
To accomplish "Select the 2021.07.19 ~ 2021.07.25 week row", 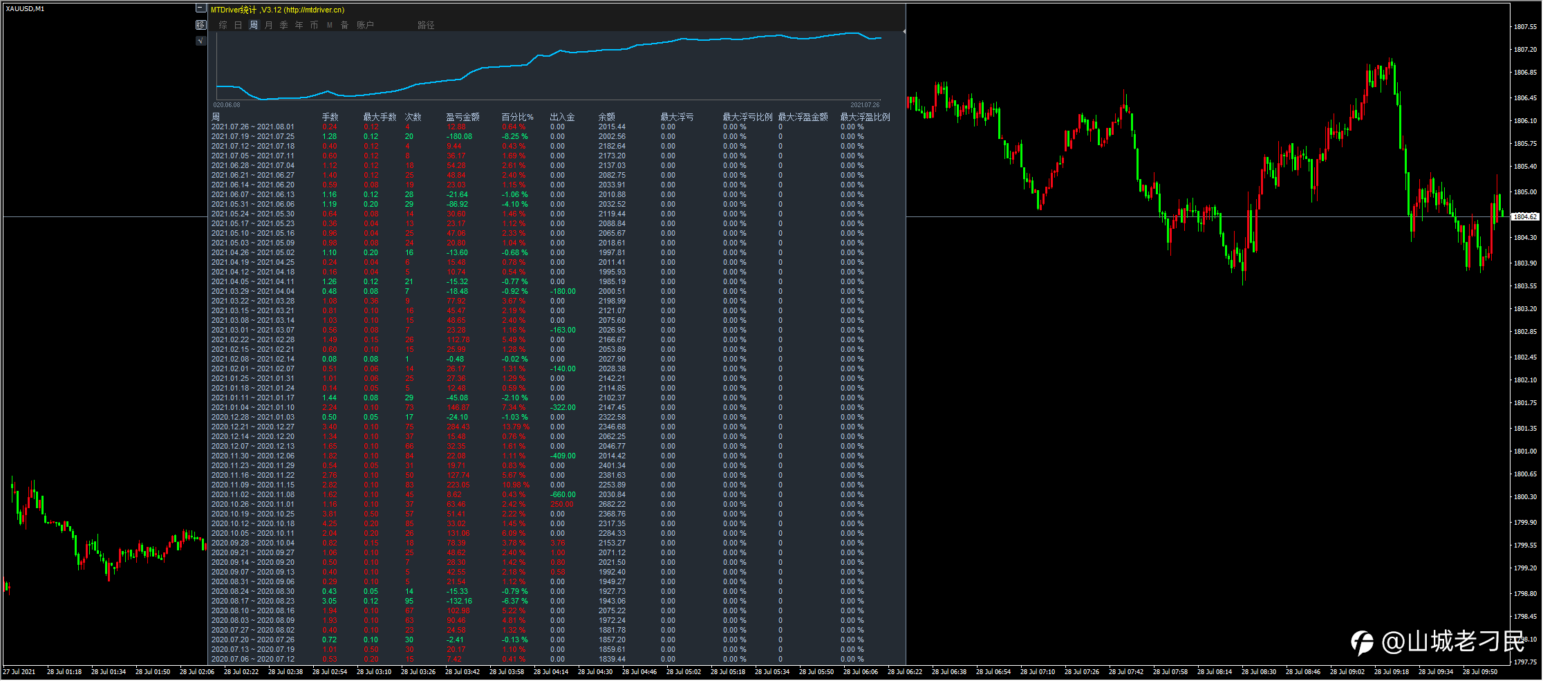I will (253, 137).
